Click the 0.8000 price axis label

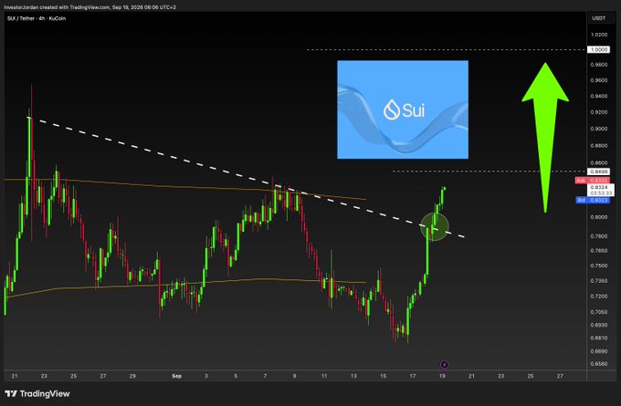599,217
